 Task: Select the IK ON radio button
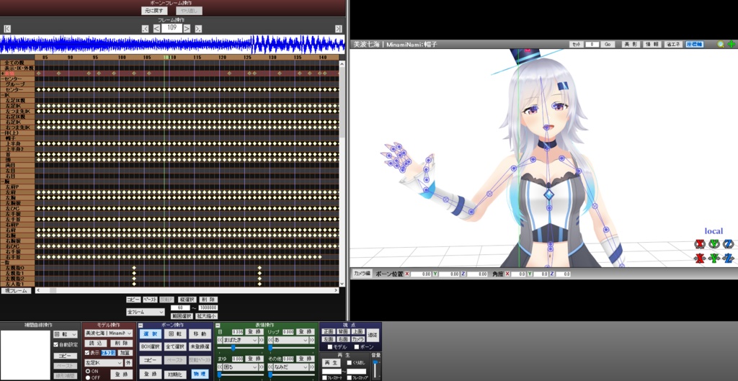tap(87, 371)
